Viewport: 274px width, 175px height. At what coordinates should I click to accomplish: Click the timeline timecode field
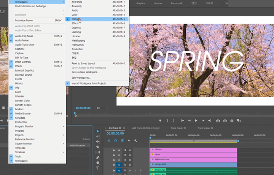tap(115, 134)
